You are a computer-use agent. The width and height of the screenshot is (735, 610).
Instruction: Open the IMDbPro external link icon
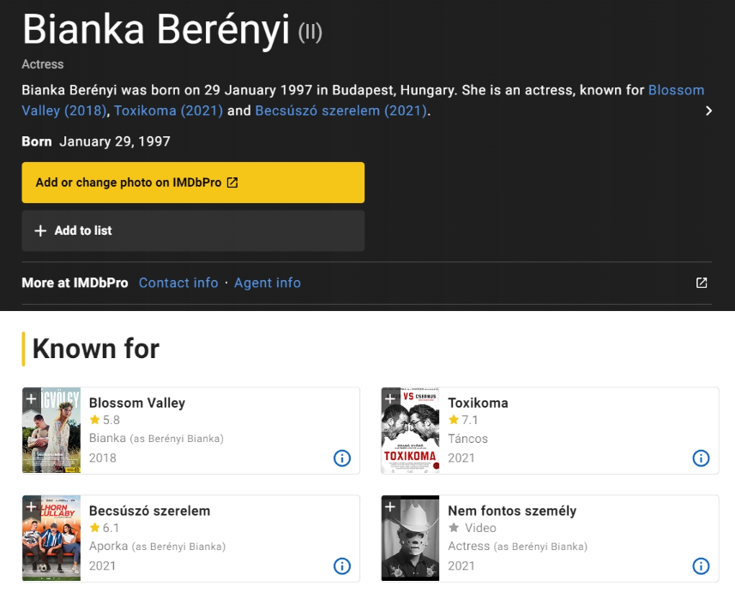(x=702, y=283)
